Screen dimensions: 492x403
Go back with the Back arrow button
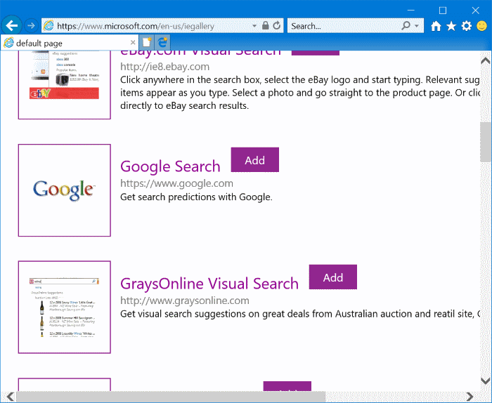coord(12,26)
